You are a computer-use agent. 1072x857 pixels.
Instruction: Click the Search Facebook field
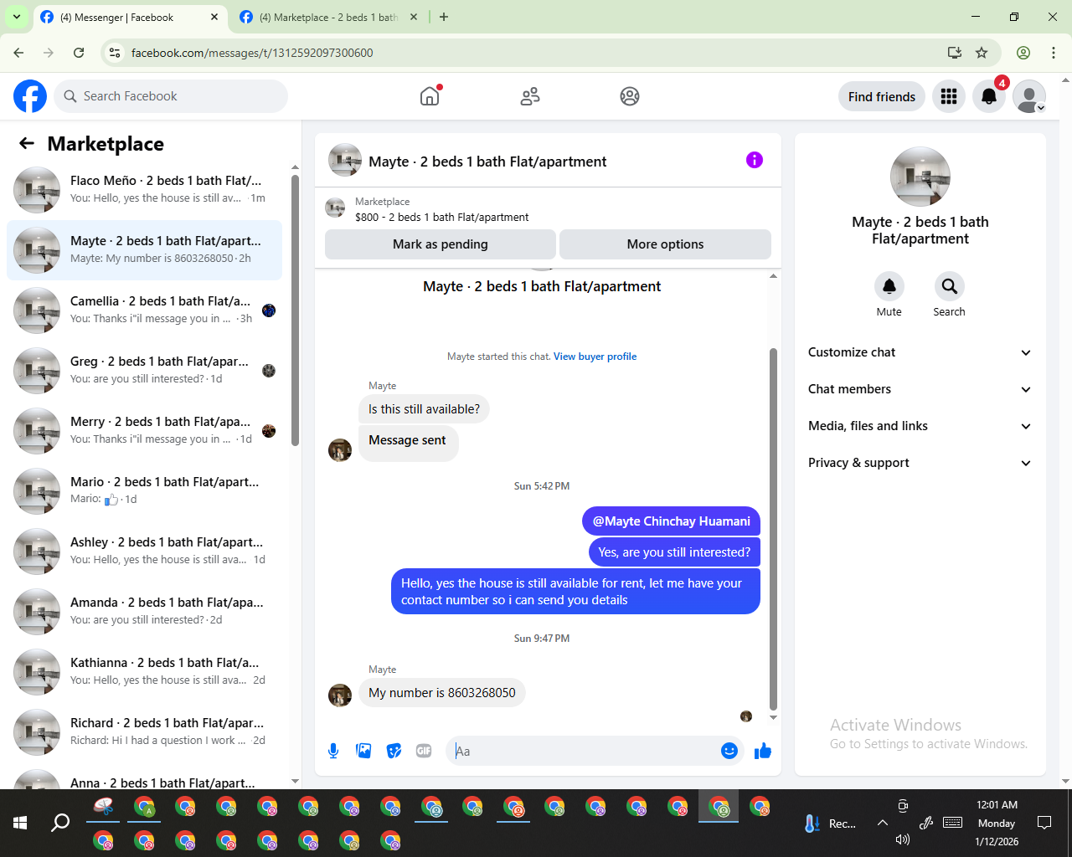pyautogui.click(x=171, y=96)
